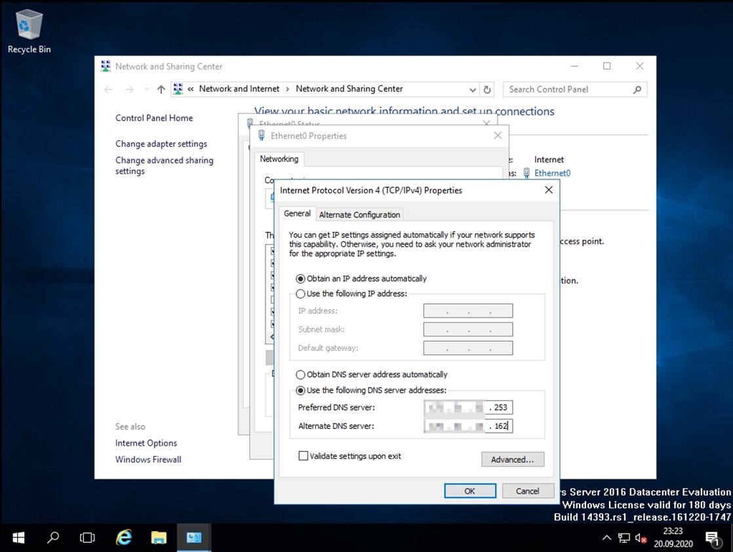Open the Recycle Bin desktop icon

click(29, 31)
